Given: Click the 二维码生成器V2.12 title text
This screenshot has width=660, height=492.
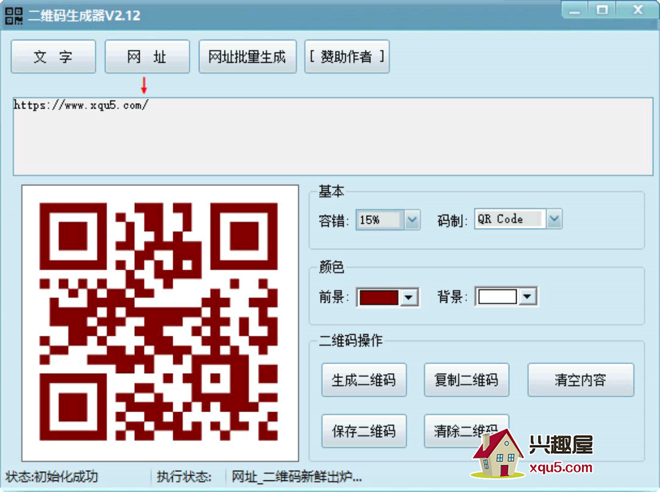Looking at the screenshot, I should (84, 16).
